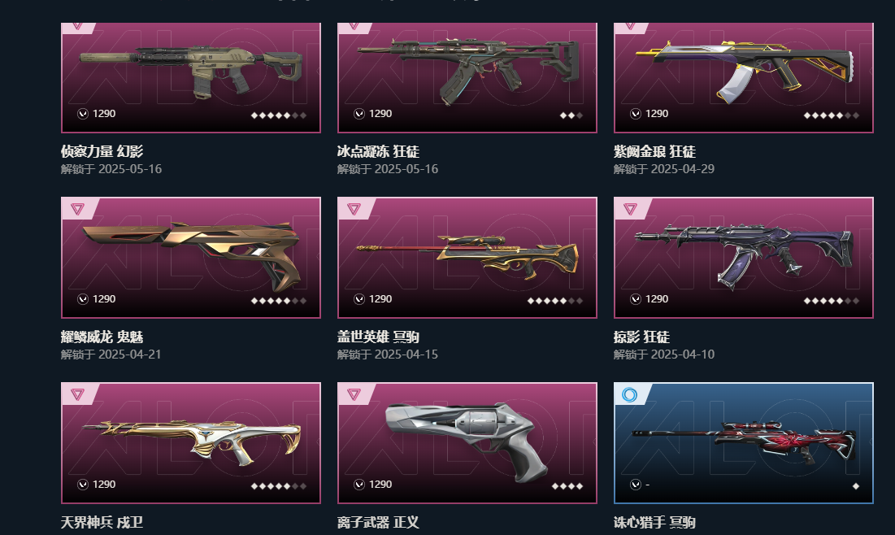Screen dimensions: 895x535
Task: Click the single diamond on 诛心猎手 冥驹 card
Action: (856, 486)
